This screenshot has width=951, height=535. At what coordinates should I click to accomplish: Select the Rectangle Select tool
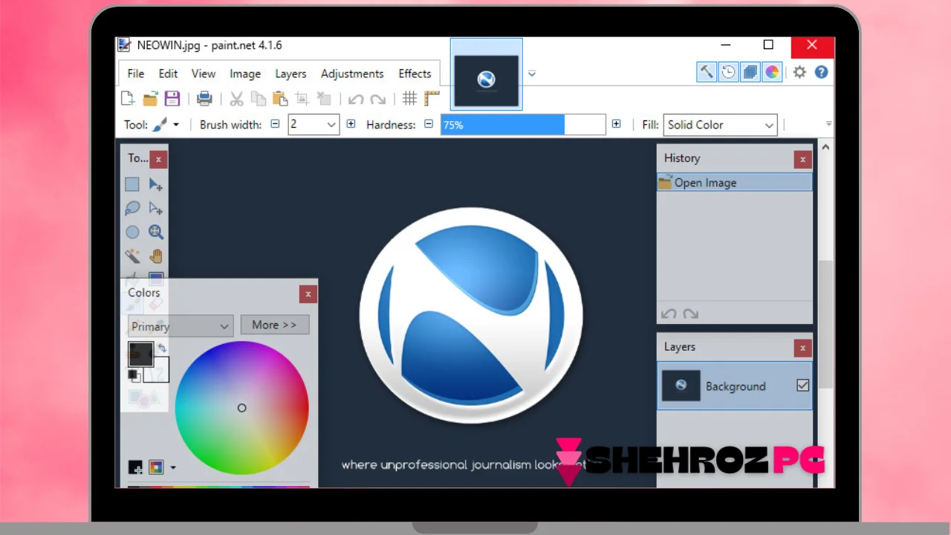click(132, 184)
